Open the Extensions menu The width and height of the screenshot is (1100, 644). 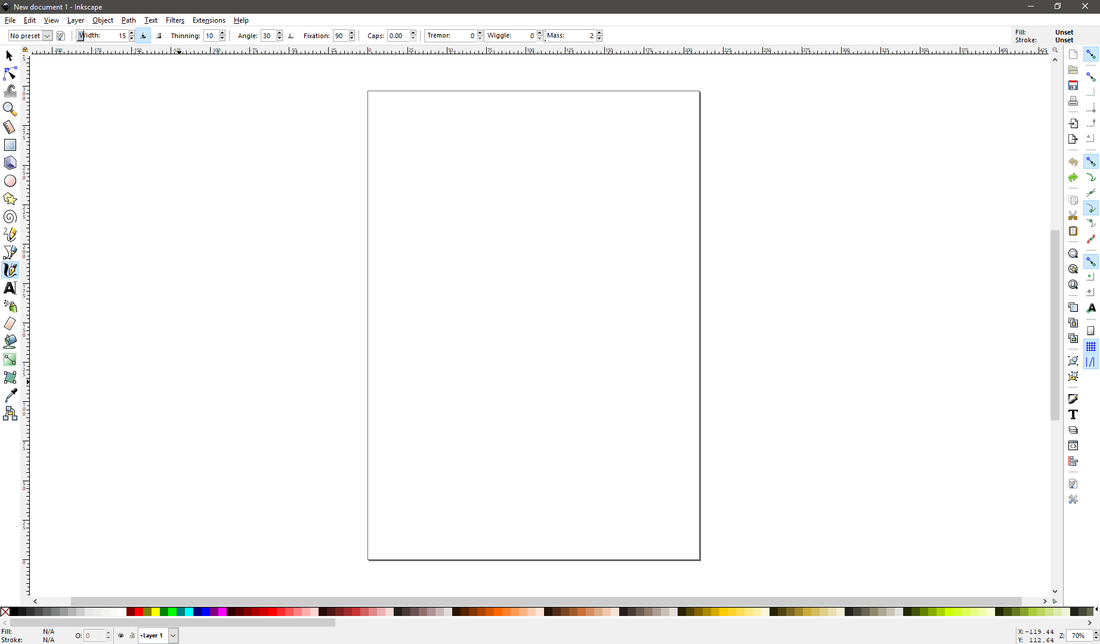point(209,20)
